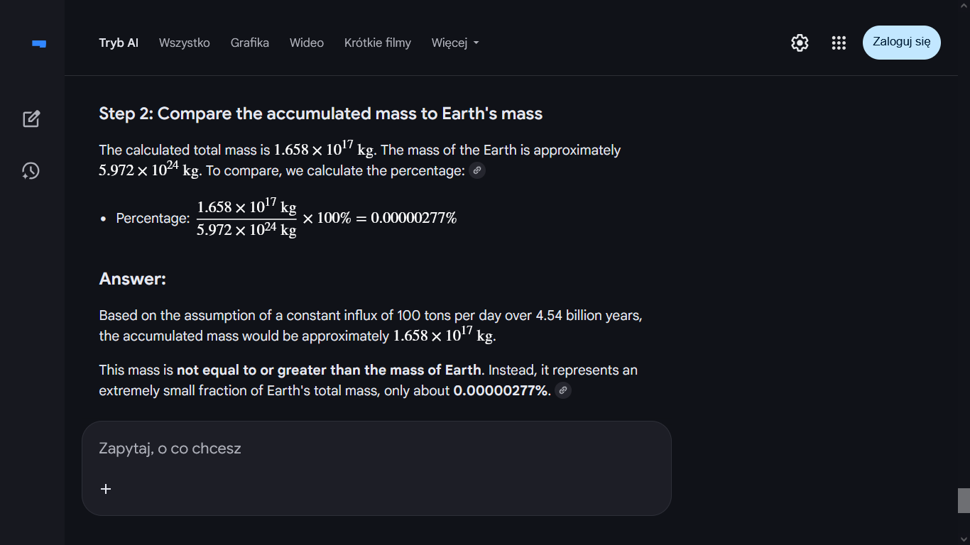Click the 'Zaloguj się' sign-in button
This screenshot has width=970, height=545.
click(901, 42)
